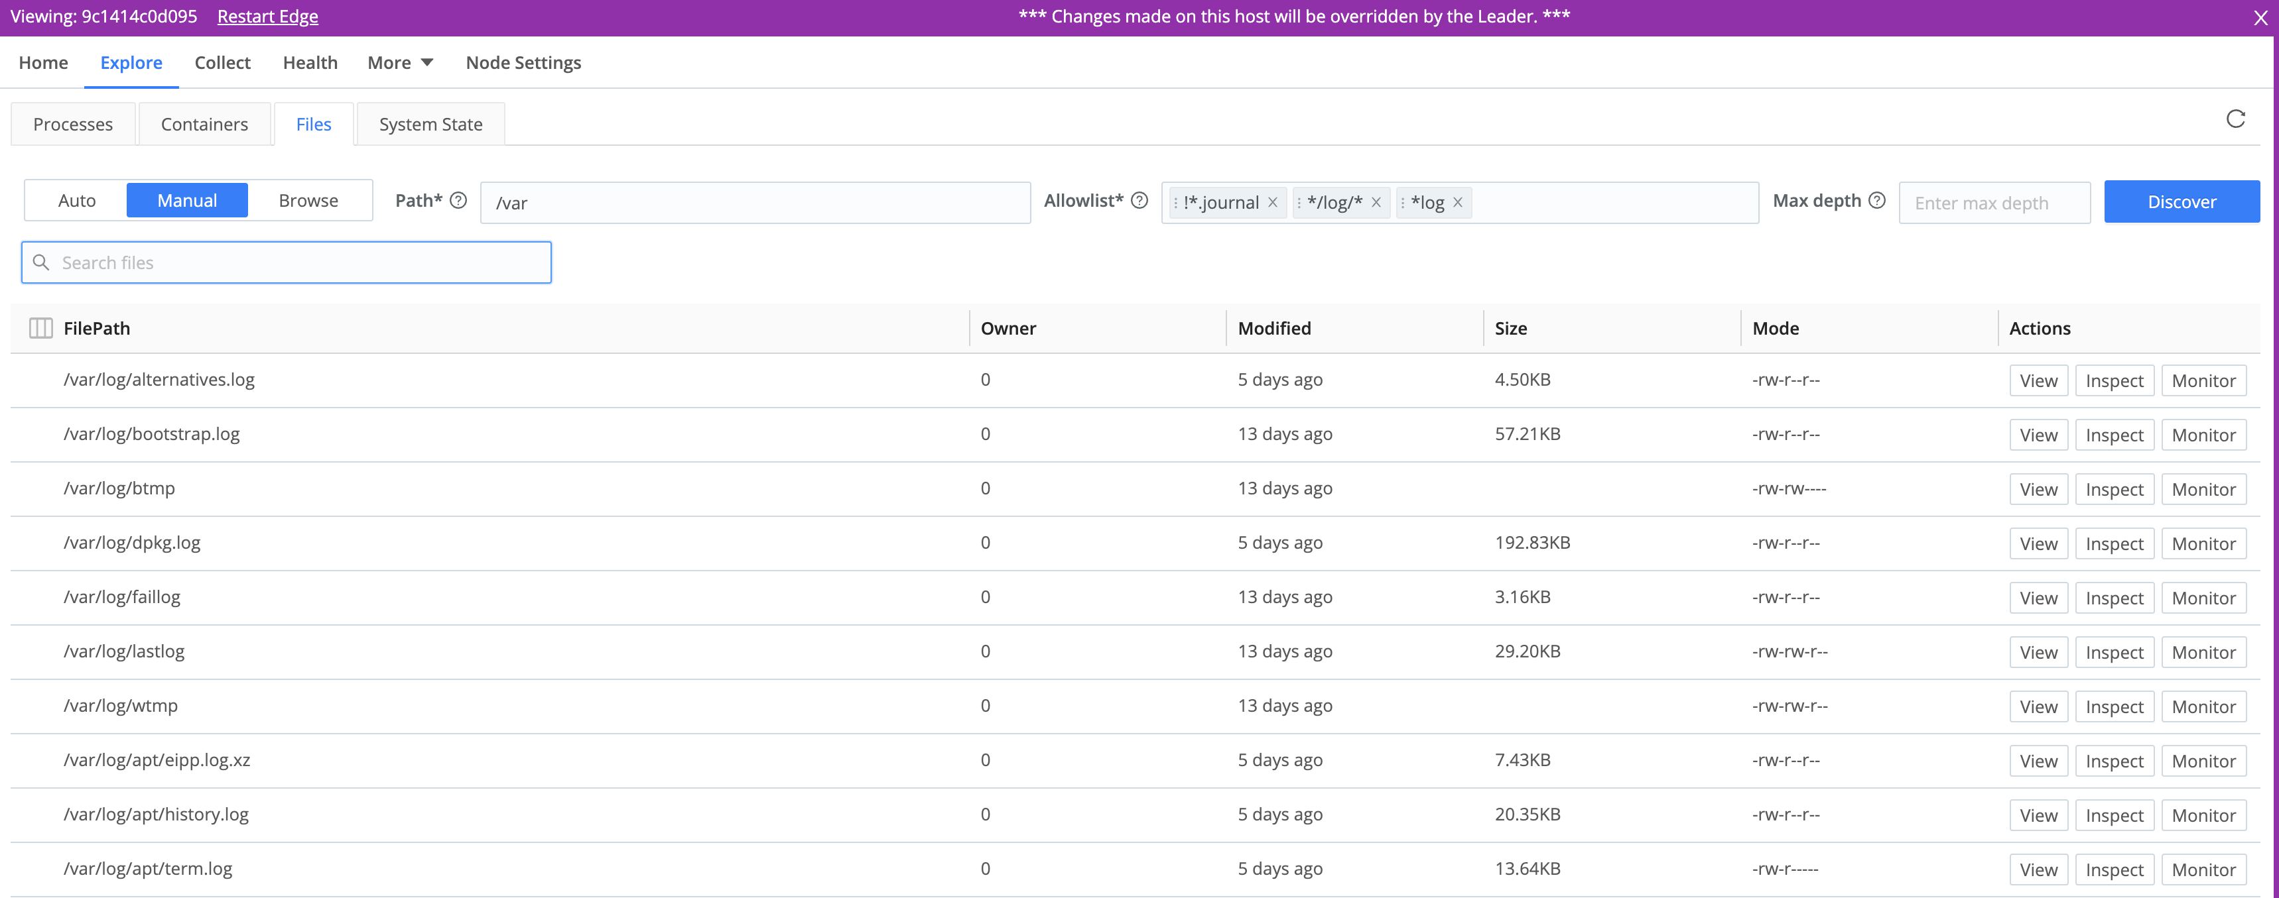Monitor the btmp file
Image resolution: width=2279 pixels, height=898 pixels.
pyautogui.click(x=2203, y=490)
